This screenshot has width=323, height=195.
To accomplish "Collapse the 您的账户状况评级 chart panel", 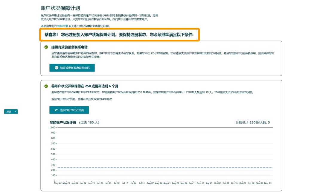I will tap(74, 122).
